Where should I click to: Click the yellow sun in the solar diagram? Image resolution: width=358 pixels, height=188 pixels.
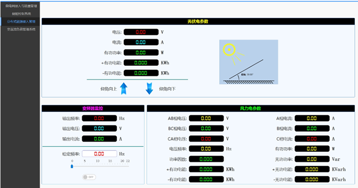pos(229,49)
